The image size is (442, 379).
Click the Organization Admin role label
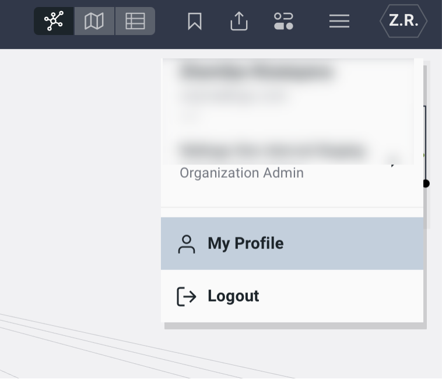241,173
